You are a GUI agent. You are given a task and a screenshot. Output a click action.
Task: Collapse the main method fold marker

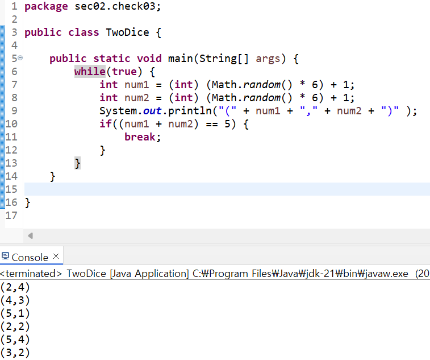pos(20,58)
